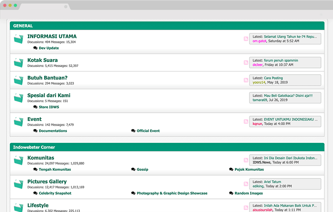This screenshot has width=333, height=212.
Task: Click the chat bubble icon beside Dev Update
Action: pos(35,48)
